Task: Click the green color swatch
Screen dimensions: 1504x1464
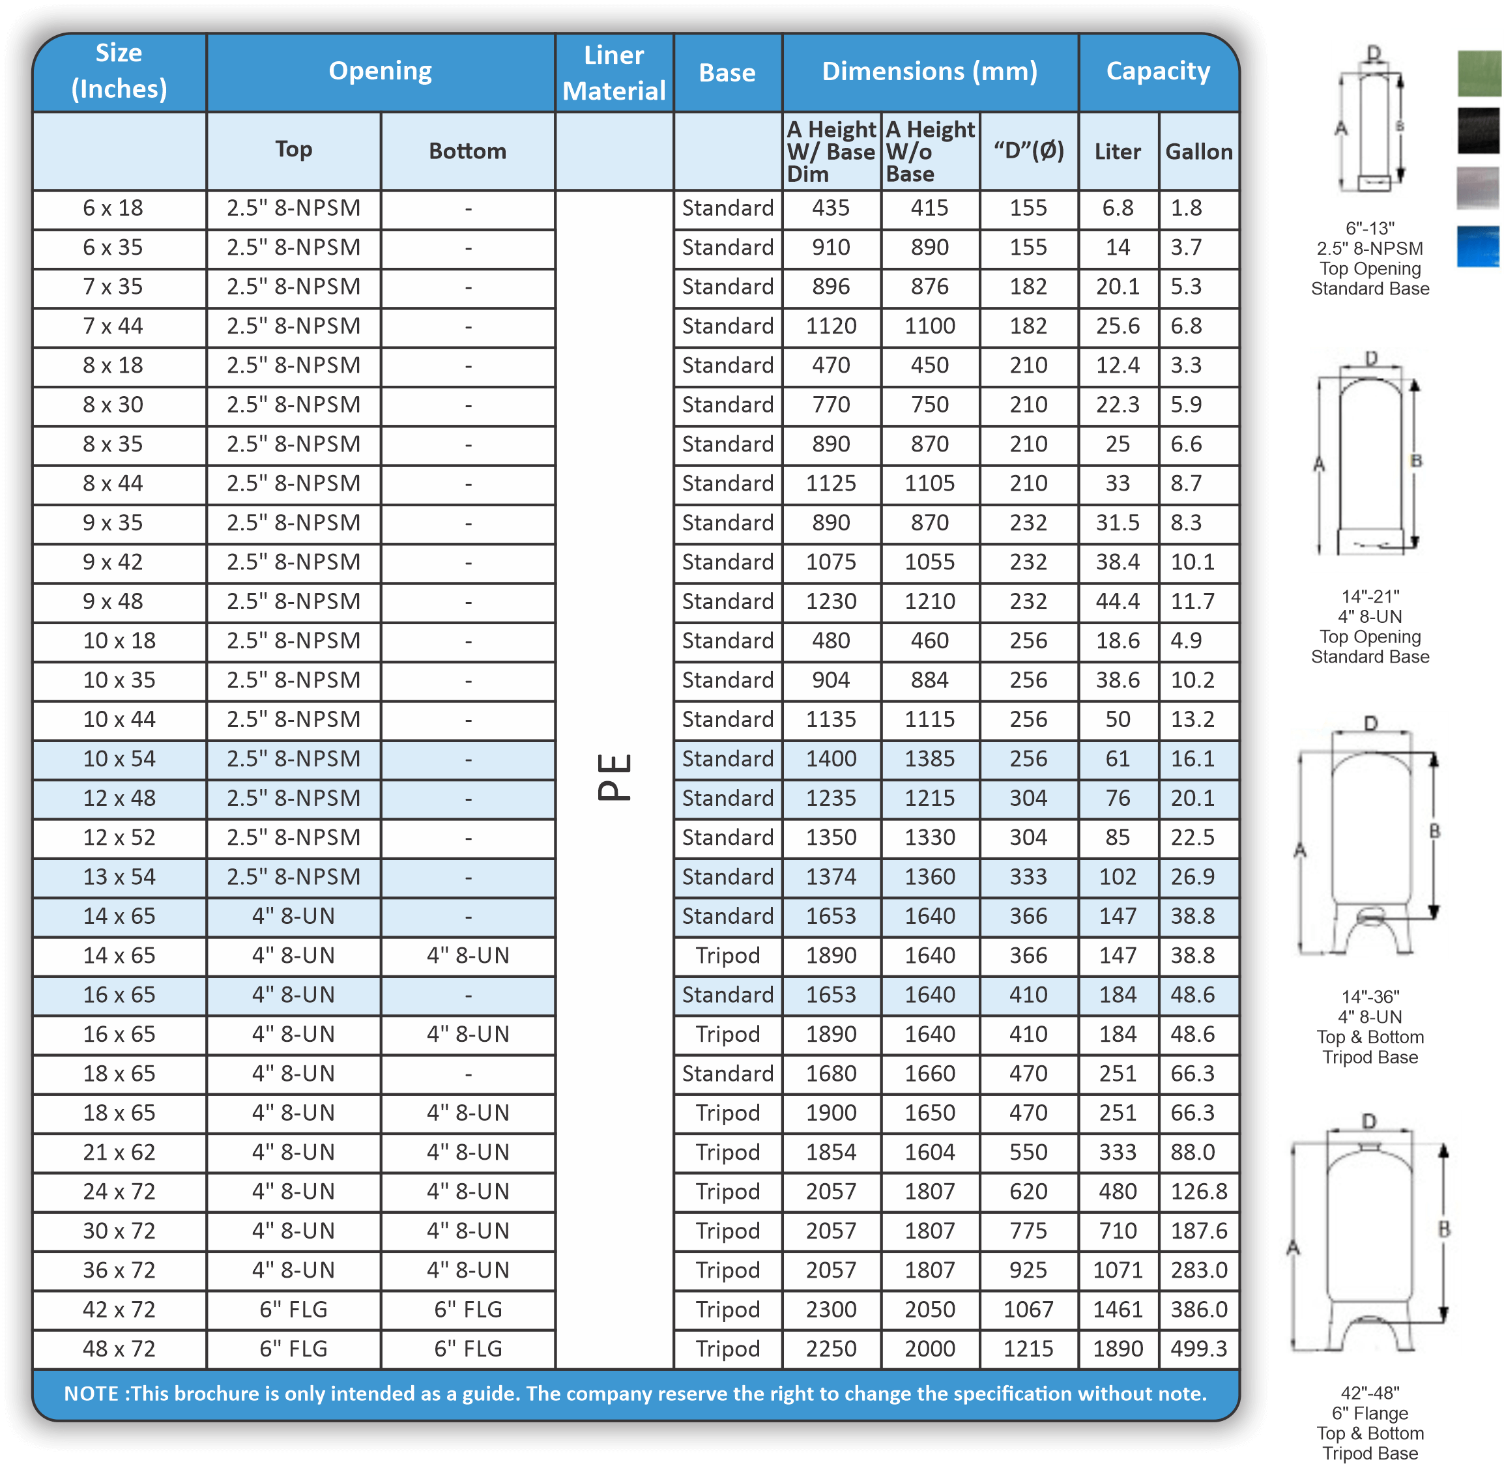Action: 1479,73
